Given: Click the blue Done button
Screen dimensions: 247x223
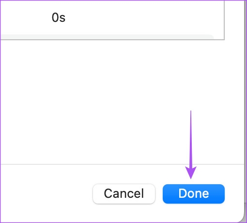Looking at the screenshot, I should [x=194, y=193].
